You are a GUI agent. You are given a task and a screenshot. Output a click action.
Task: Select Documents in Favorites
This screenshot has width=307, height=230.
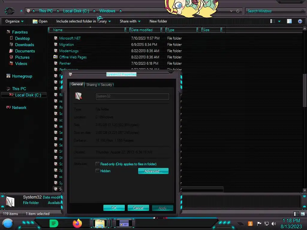pos(25,51)
